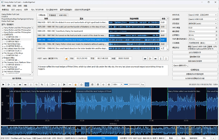The image size is (219, 140).
Task: Click the 350 ms spinner arrows
Action: [x=216, y=31]
